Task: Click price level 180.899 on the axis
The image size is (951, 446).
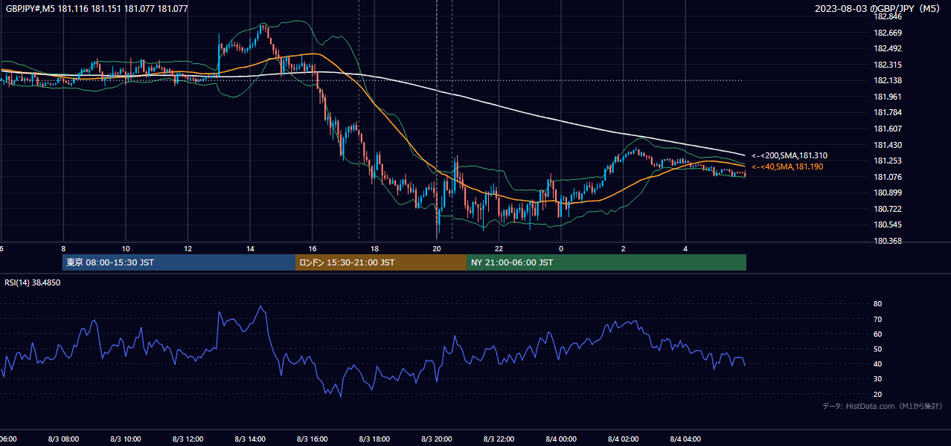Action: pos(888,193)
